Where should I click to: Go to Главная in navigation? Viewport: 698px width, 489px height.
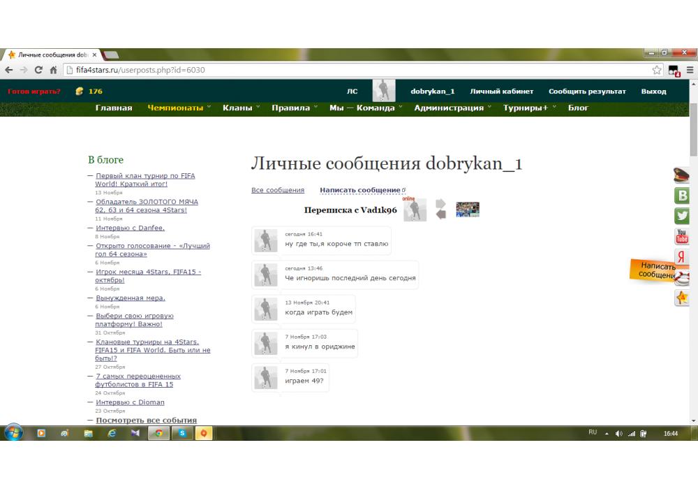click(x=114, y=108)
